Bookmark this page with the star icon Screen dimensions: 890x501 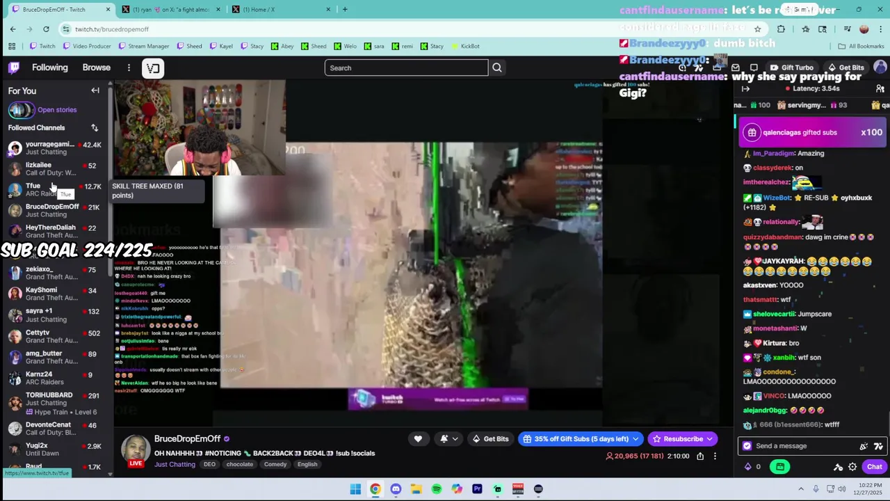(757, 29)
